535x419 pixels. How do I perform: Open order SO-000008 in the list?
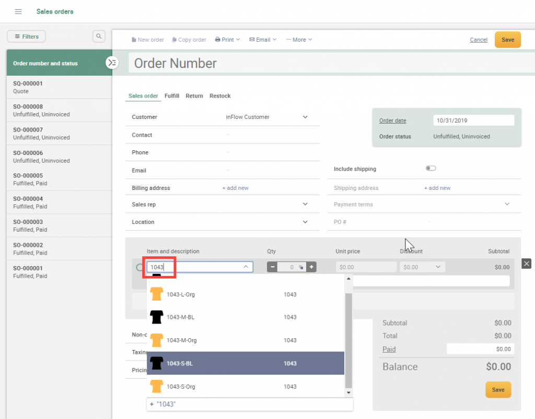click(60, 111)
